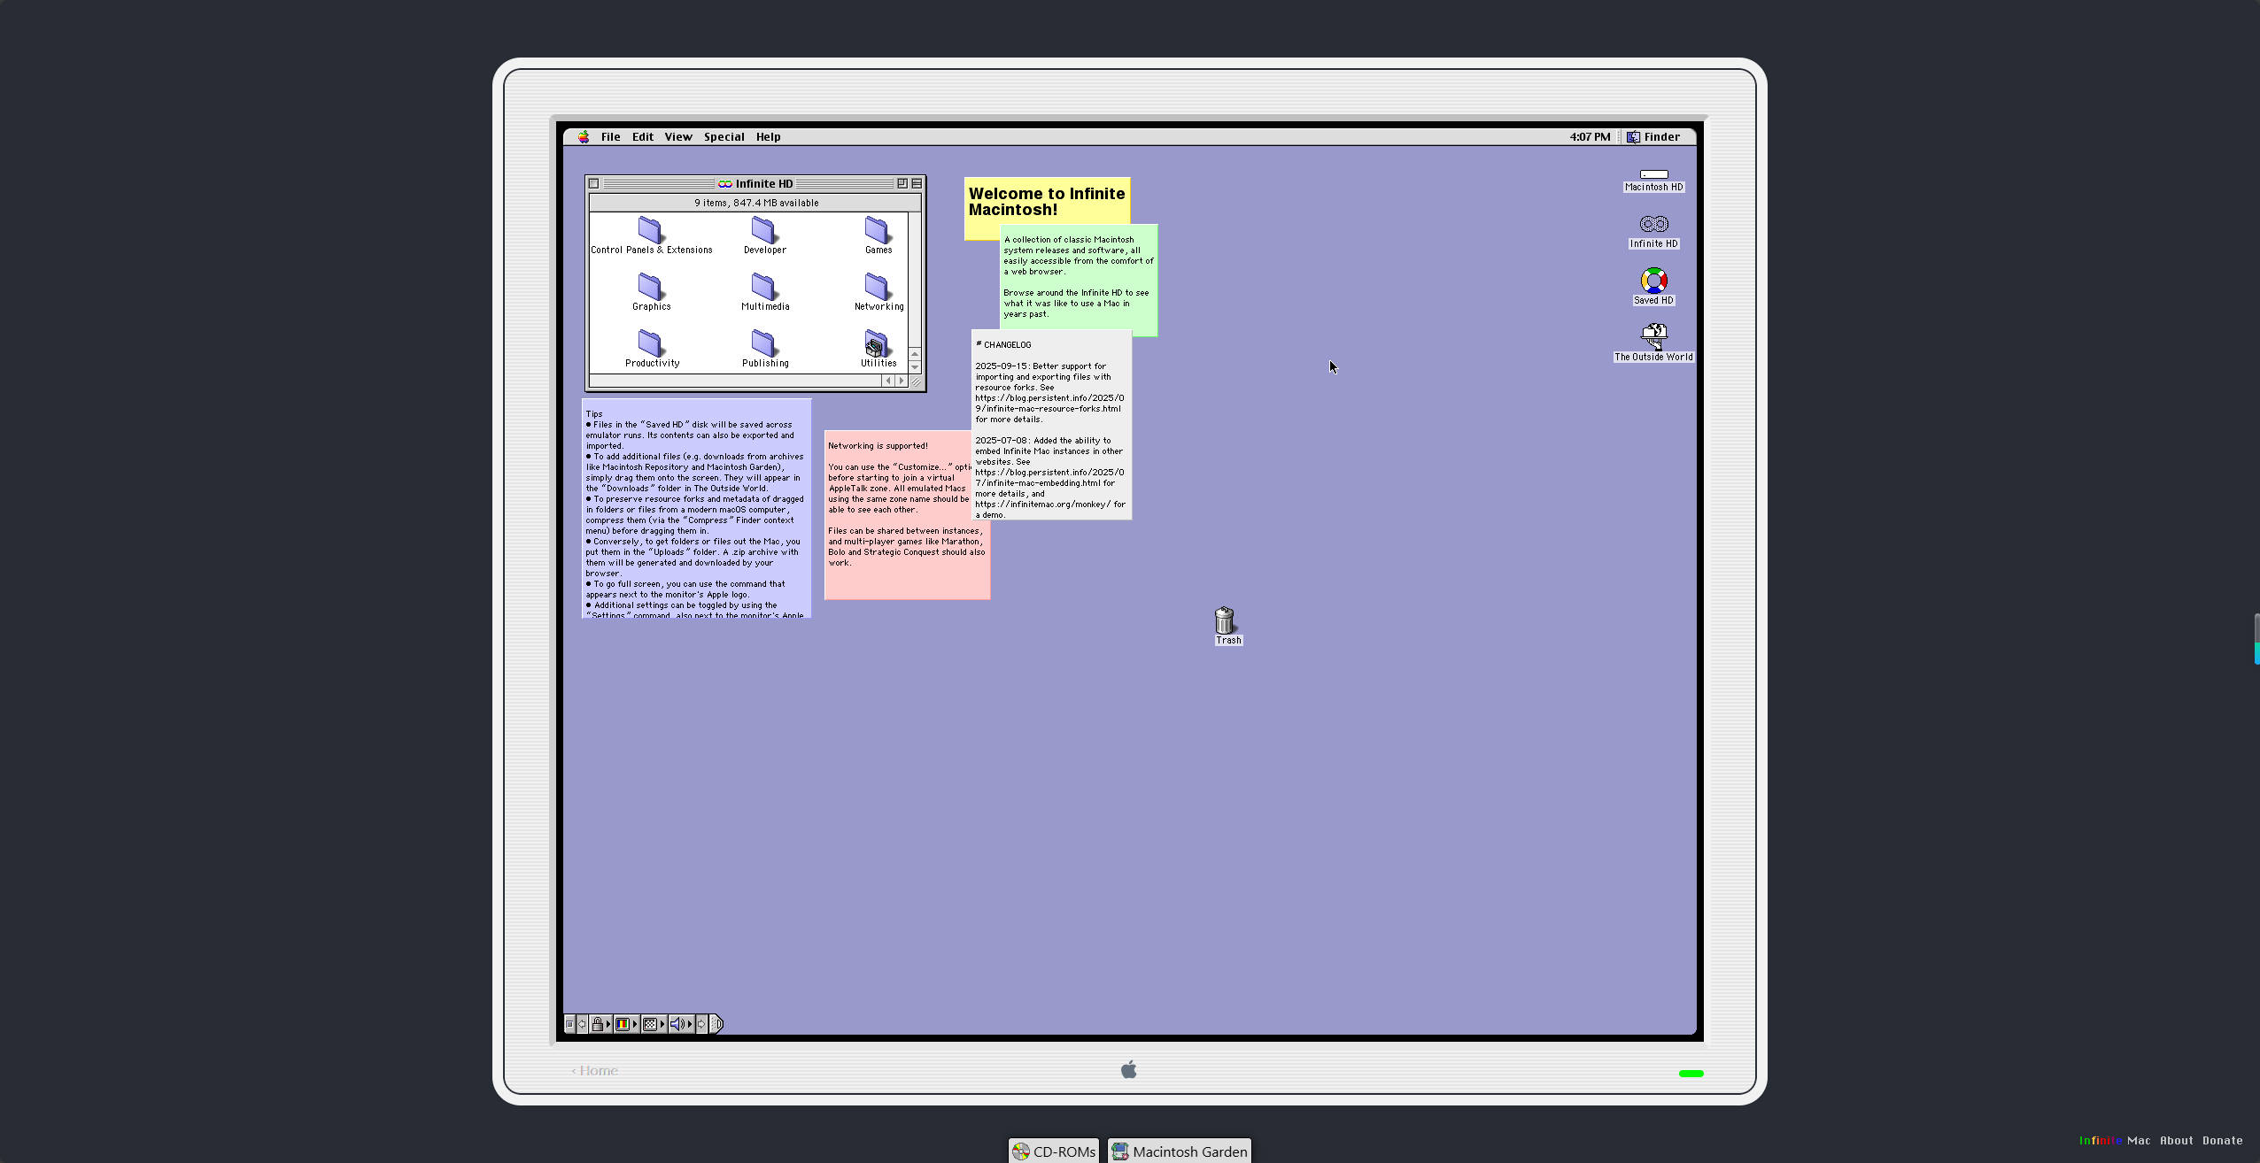Click the Infinite HD window vertical scrollbar down arrow

click(x=915, y=367)
